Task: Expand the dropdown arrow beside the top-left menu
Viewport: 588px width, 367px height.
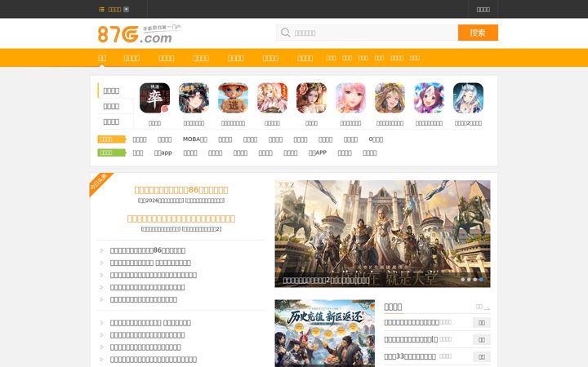Action: pos(127,9)
